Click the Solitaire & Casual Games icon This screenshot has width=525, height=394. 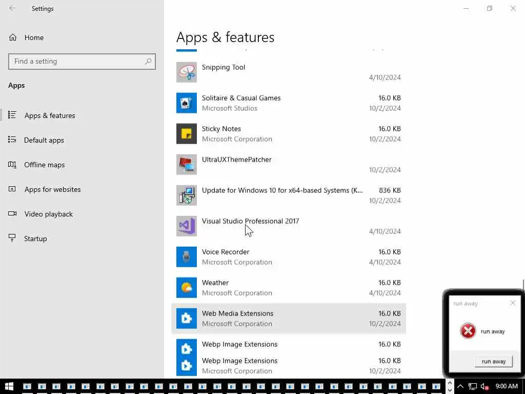[187, 103]
